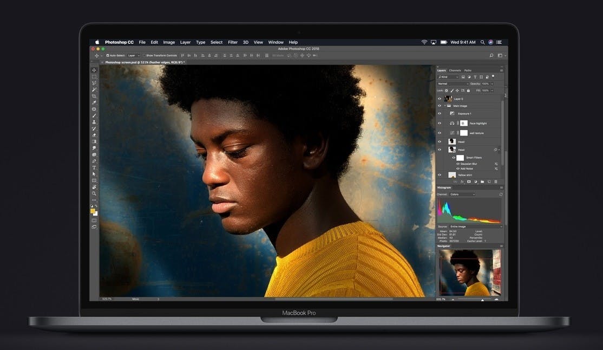603x350 pixels.
Task: Open the Window menu
Action: coord(276,42)
